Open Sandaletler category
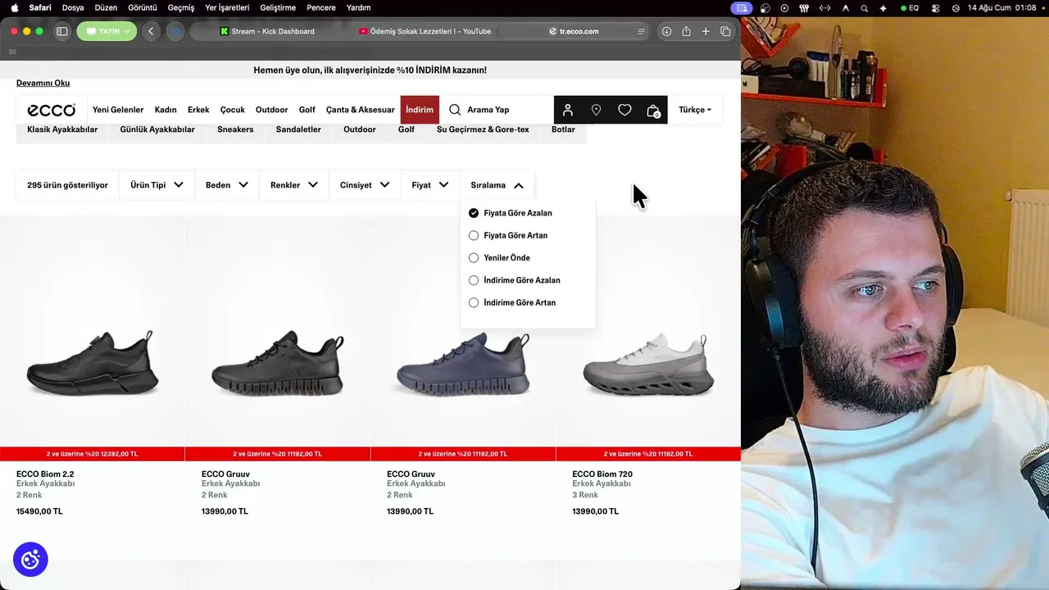1049x590 pixels. pyautogui.click(x=298, y=129)
